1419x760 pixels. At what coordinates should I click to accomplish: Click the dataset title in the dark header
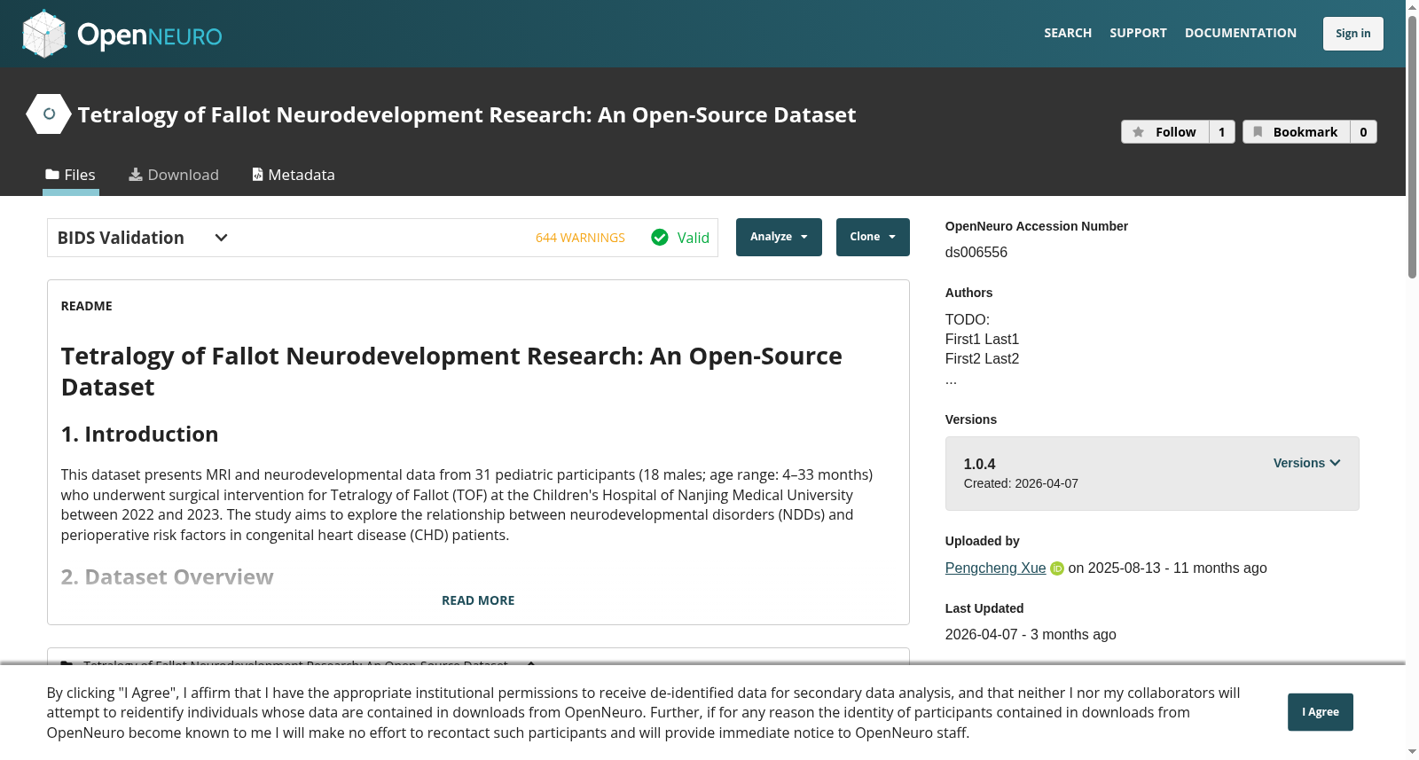click(x=466, y=114)
